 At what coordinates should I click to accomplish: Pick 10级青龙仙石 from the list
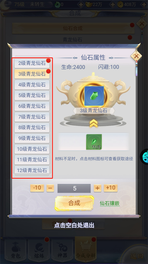click(32, 149)
